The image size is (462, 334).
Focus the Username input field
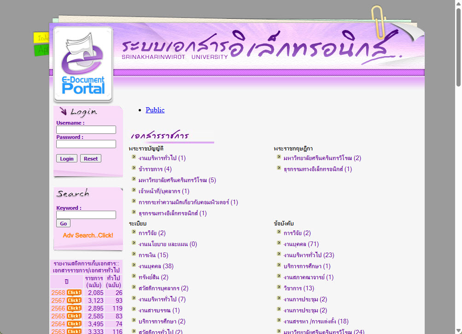86,130
